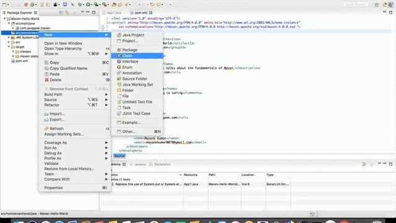Select Properties in the context menu
Screen dimensions: 396x223
(x=75, y=188)
